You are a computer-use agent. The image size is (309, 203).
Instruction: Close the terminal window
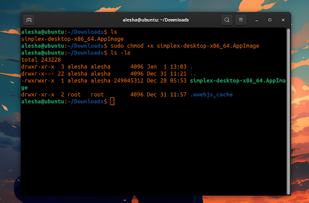tap(283, 20)
